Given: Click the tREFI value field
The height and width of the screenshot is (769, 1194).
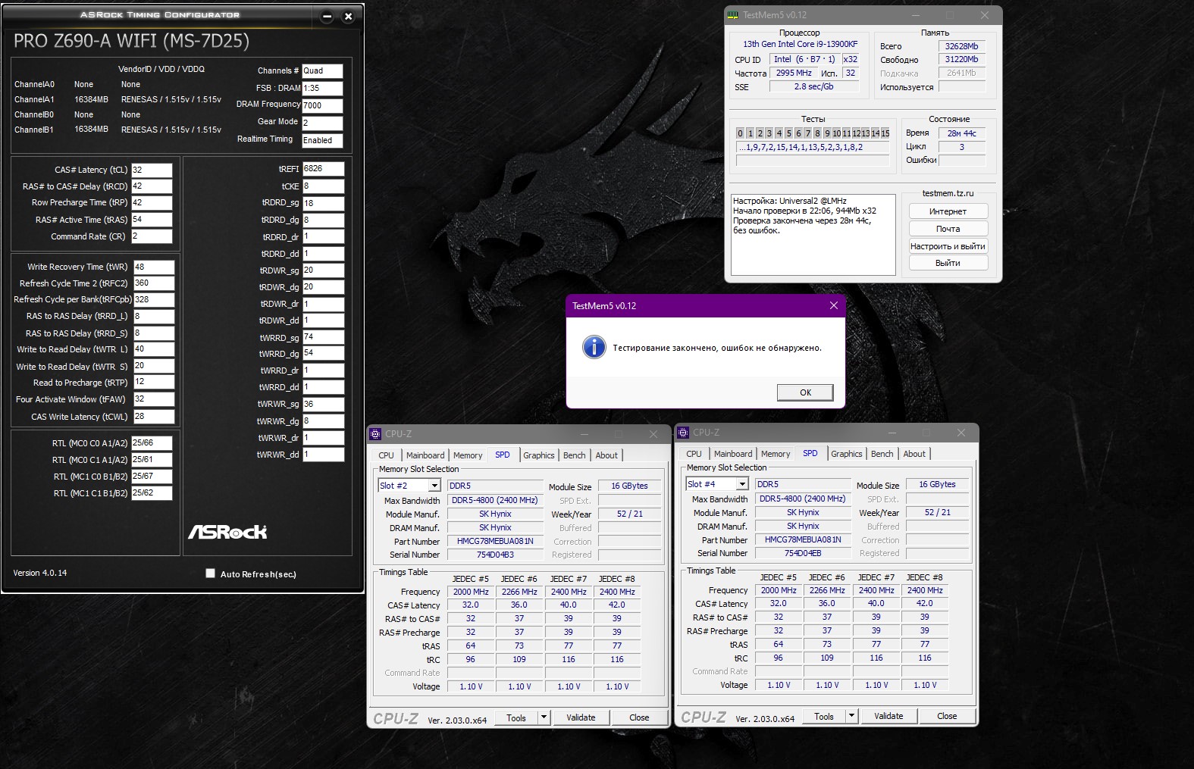Looking at the screenshot, I should (323, 169).
